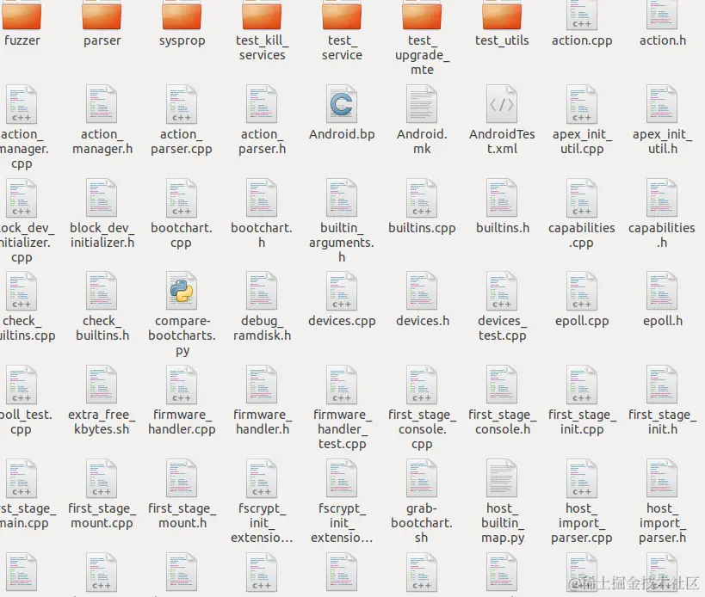Select the apex_init_util.cpp file icon
The height and width of the screenshot is (597, 705).
(582, 104)
